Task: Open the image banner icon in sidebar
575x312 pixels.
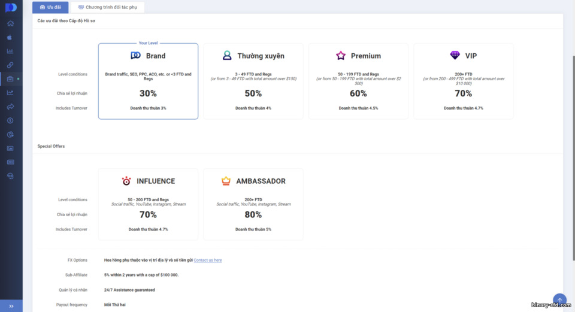Action: click(x=10, y=149)
